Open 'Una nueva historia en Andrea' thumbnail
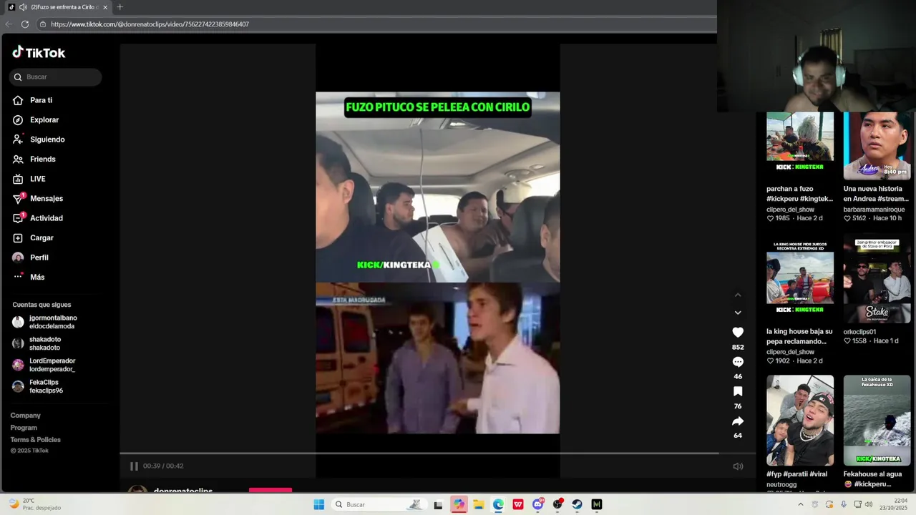This screenshot has height=515, width=916. [x=877, y=145]
